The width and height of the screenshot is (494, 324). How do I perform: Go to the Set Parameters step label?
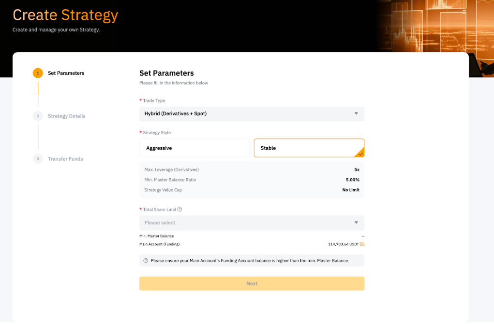click(x=66, y=73)
